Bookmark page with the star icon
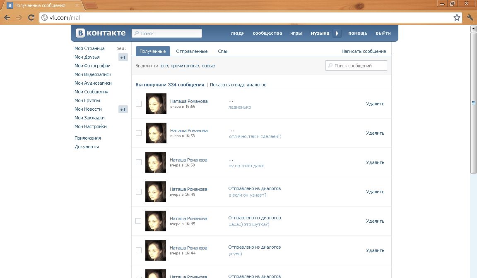Image resolution: width=477 pixels, height=278 pixels. point(457,18)
